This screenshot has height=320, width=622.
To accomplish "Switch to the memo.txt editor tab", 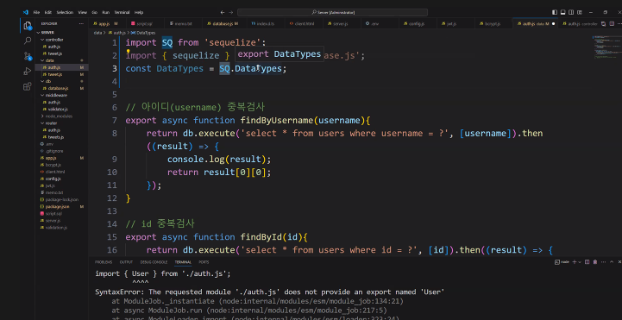I will pyautogui.click(x=183, y=24).
